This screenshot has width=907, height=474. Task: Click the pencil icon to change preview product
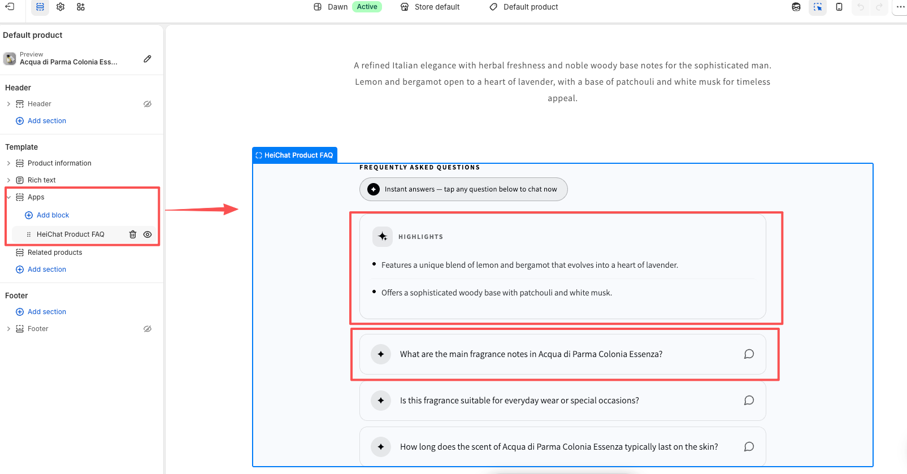point(147,59)
